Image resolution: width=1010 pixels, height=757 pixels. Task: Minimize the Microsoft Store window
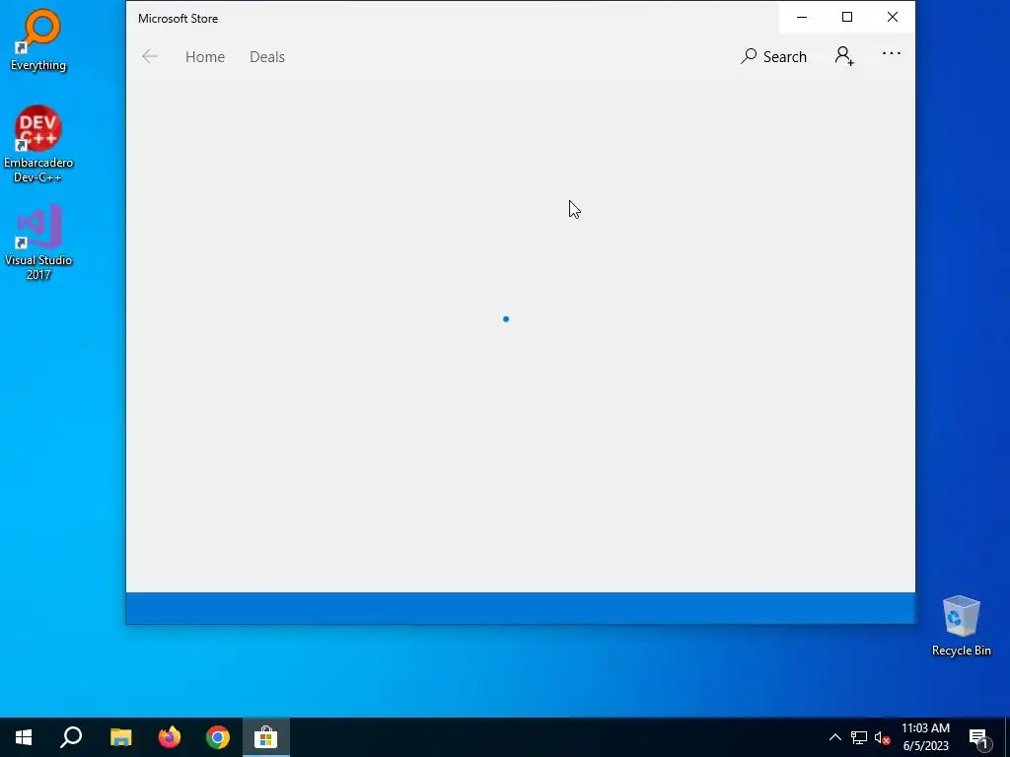click(802, 18)
